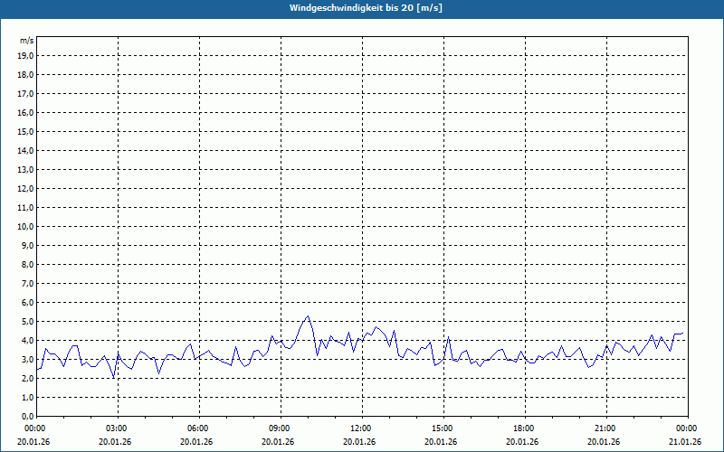724x452 pixels.
Task: Select the 09:00 time axis label
Action: [x=279, y=428]
